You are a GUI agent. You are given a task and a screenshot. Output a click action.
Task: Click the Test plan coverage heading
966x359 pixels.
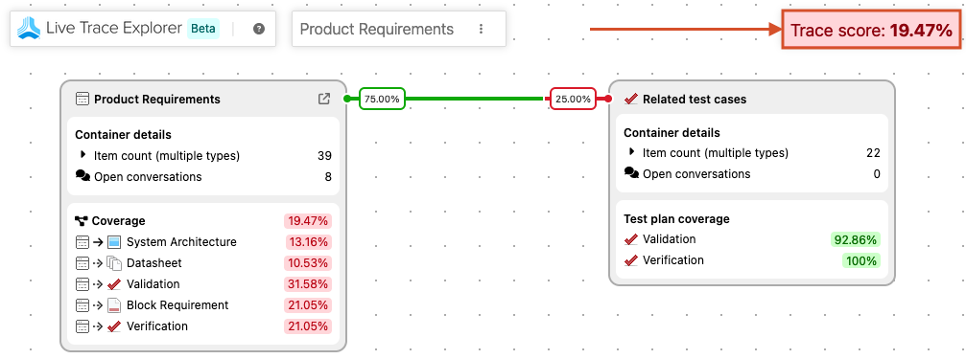tap(676, 219)
